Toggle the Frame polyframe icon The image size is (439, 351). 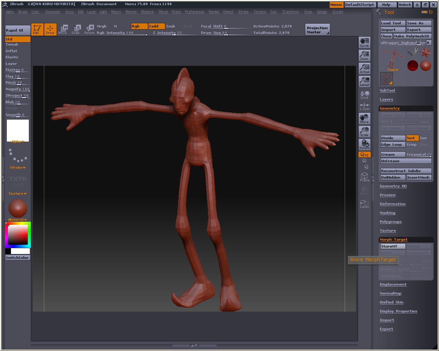pos(364,177)
